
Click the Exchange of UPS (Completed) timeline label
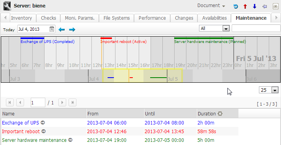48,42
